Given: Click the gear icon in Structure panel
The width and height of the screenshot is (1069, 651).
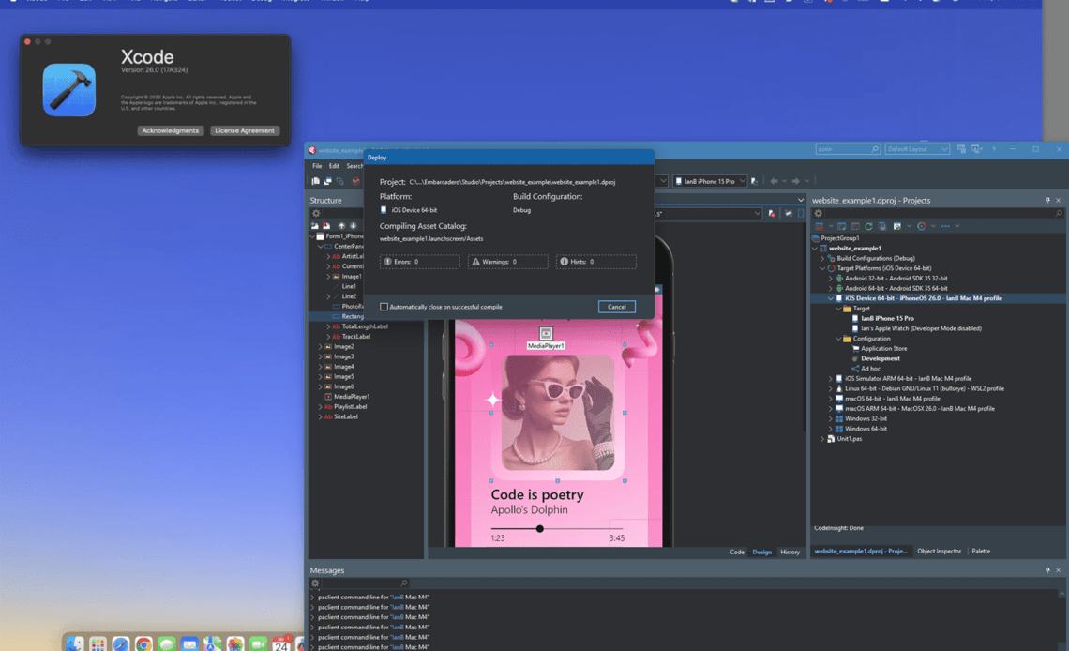Looking at the screenshot, I should [x=316, y=213].
